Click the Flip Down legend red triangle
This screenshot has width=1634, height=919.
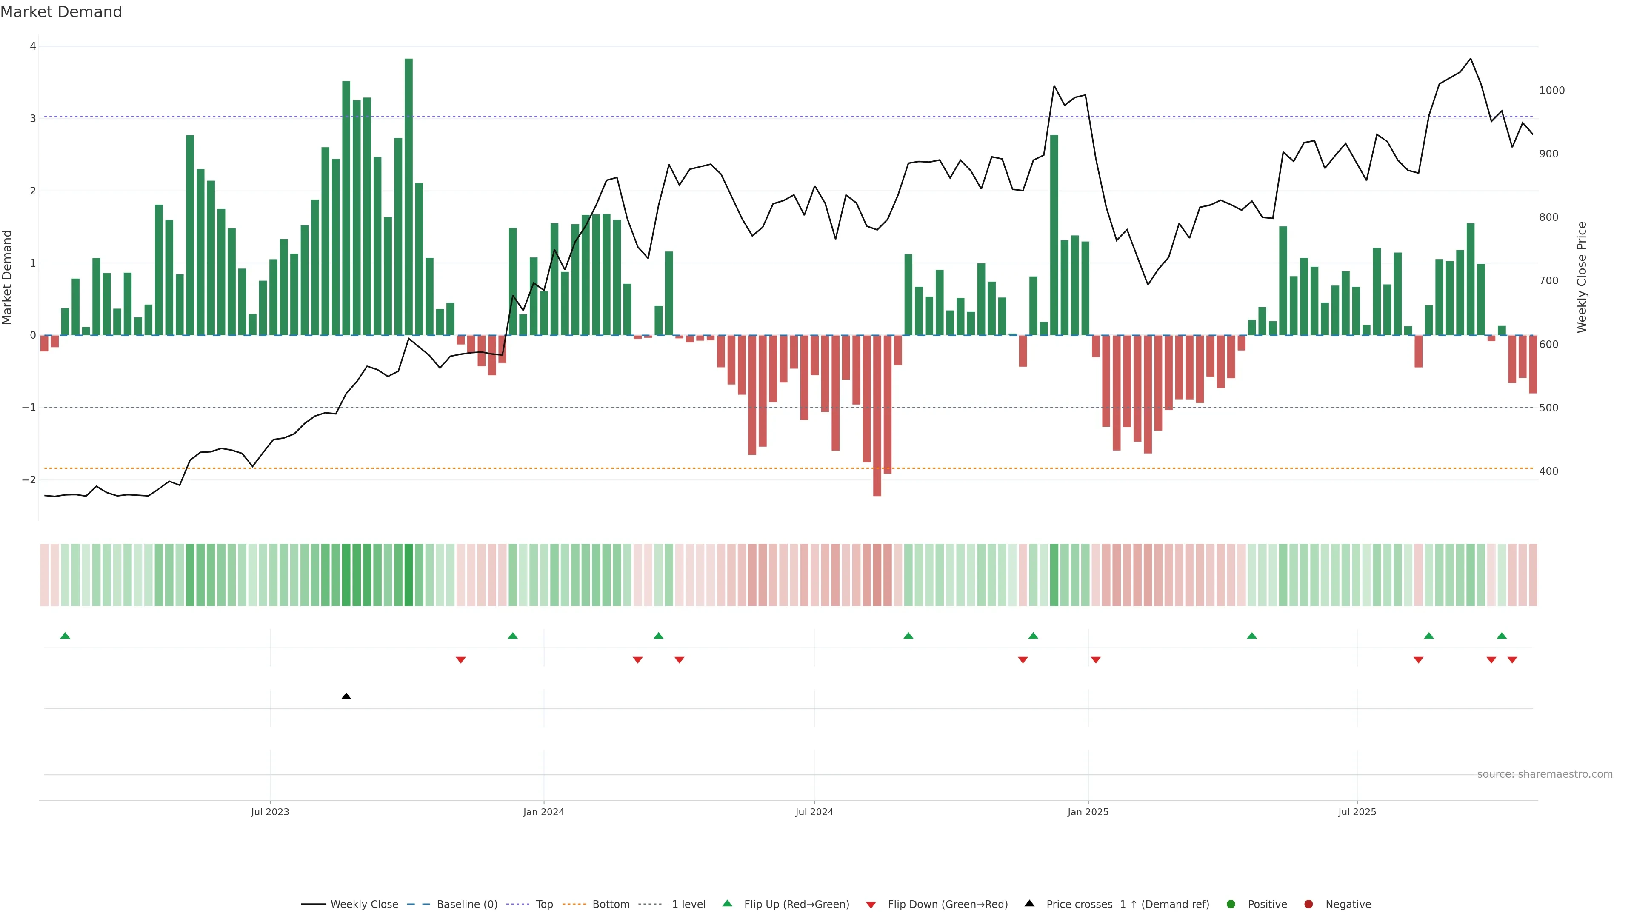pos(871,905)
